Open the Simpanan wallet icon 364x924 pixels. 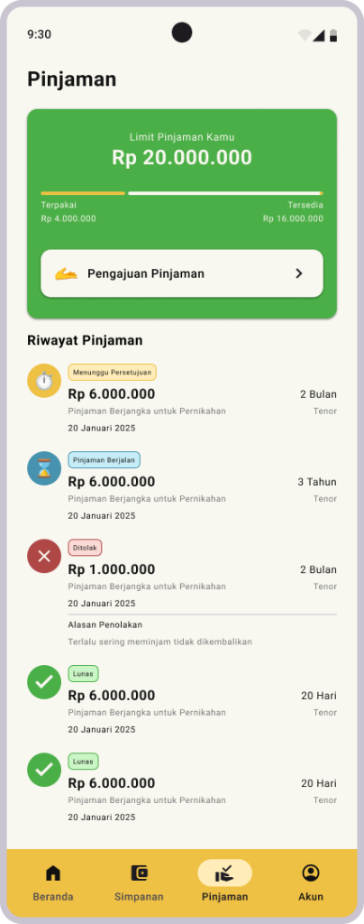click(139, 873)
